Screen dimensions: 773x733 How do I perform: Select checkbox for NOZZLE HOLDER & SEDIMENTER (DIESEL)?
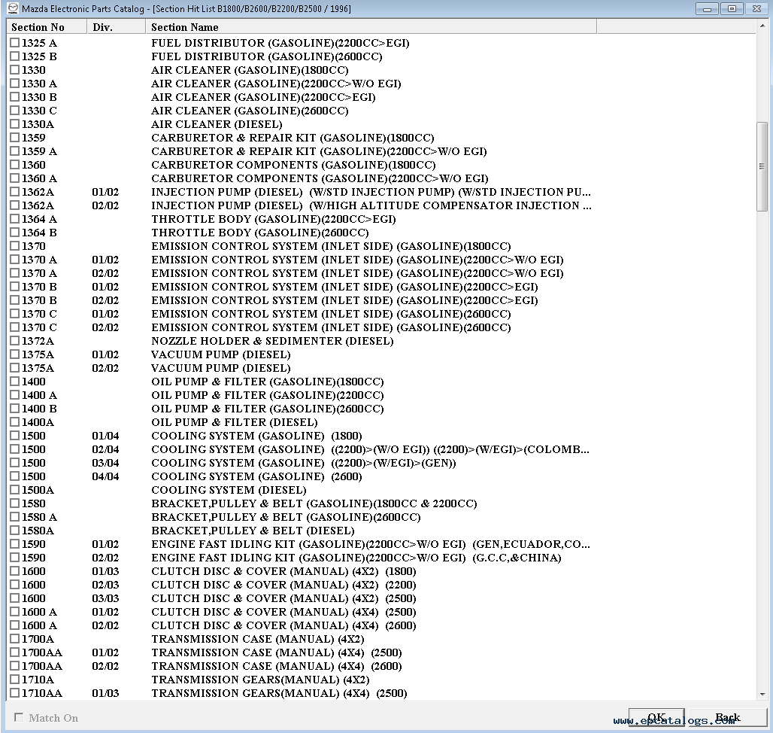[14, 341]
